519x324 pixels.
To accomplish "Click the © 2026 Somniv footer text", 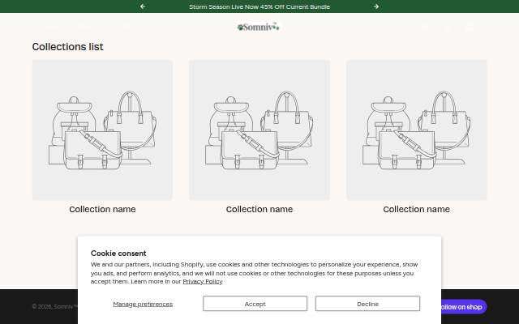I will tap(55, 306).
